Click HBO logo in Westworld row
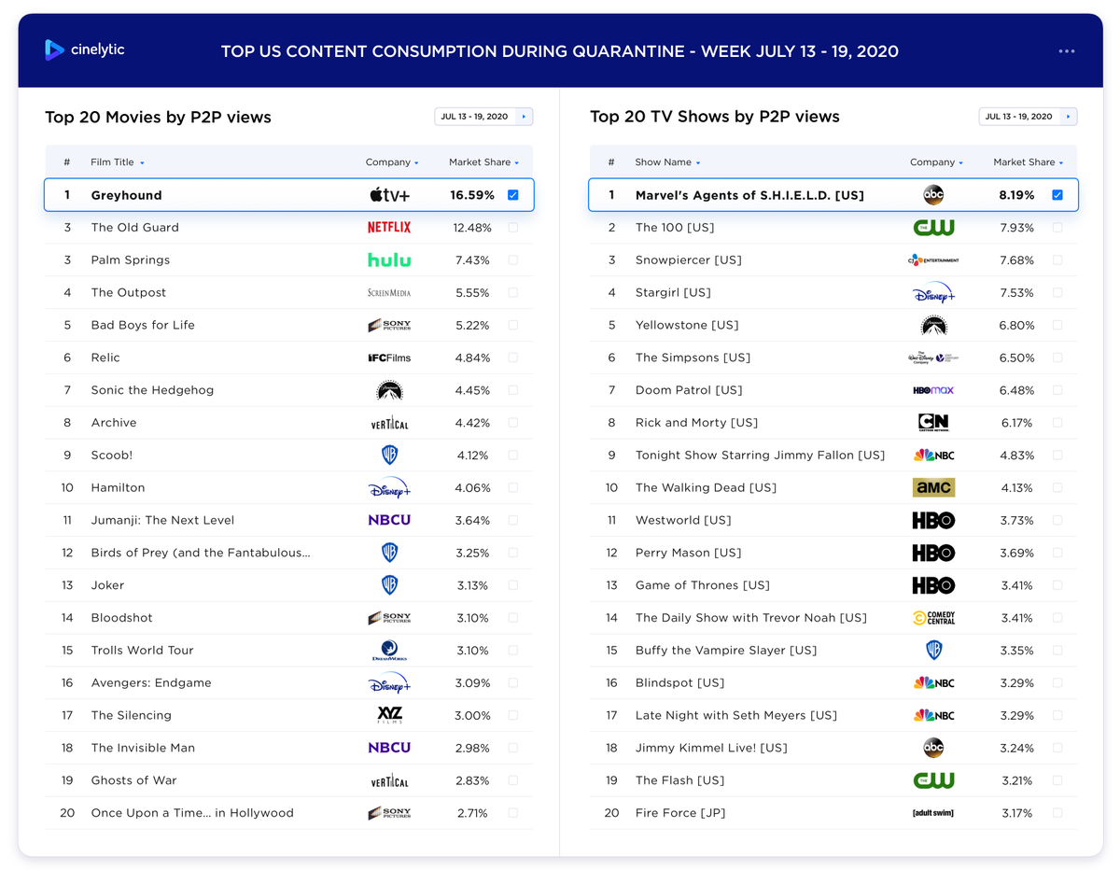The width and height of the screenshot is (1120, 870). click(x=933, y=520)
